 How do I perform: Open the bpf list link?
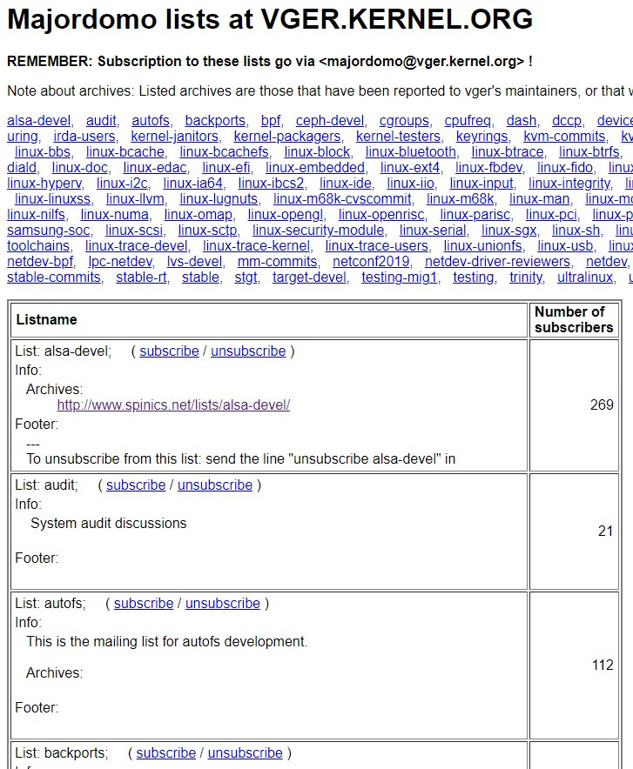(271, 121)
